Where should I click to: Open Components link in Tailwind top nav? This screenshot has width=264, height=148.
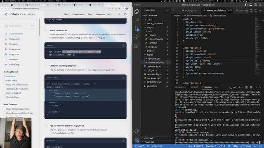[78, 14]
